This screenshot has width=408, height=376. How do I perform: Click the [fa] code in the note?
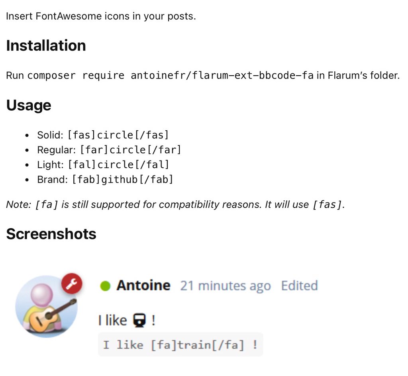coord(47,205)
